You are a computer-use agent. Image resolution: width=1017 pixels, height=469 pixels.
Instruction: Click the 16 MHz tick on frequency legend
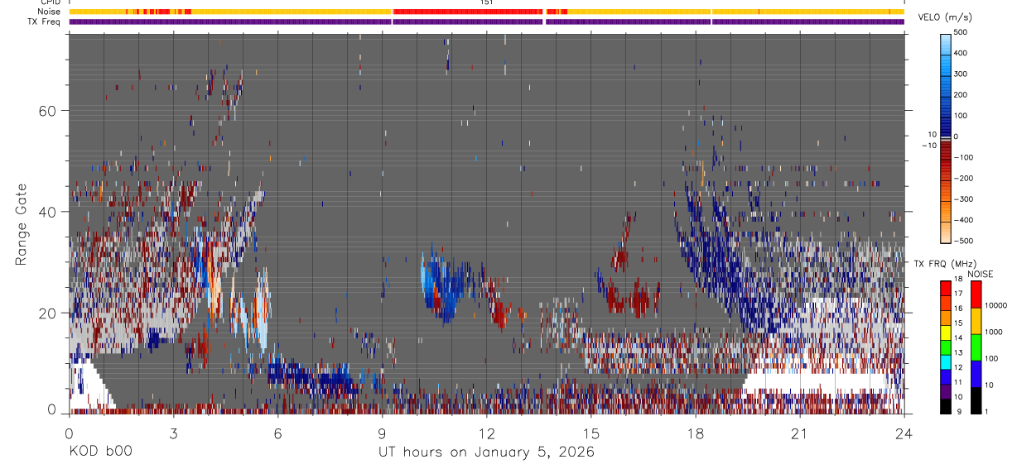click(x=960, y=309)
